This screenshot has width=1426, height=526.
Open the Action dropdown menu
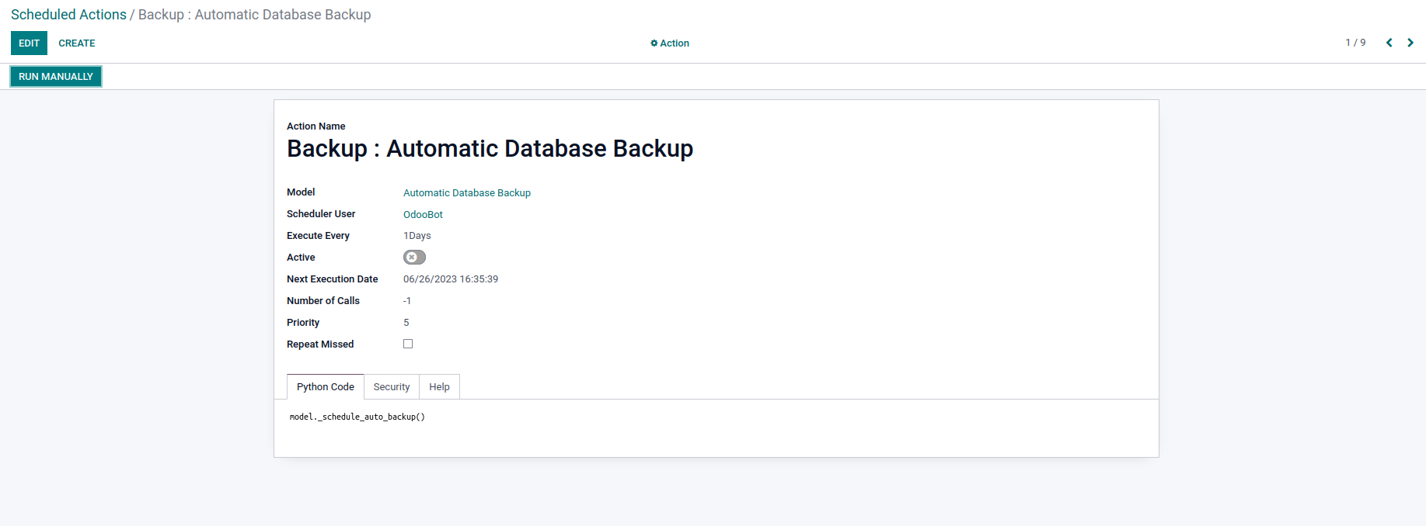(670, 43)
